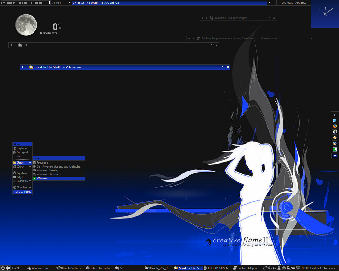
Task: Click the Sophia conversation title bar buddy icon
Action: (x=198, y=38)
